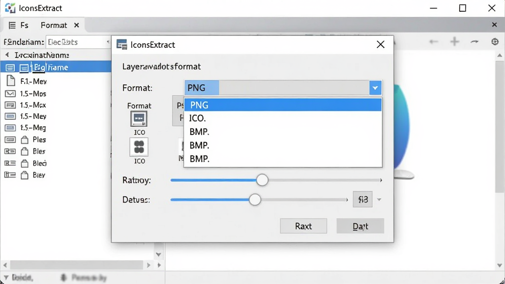Click the up arrow of right scrollbar
Image resolution: width=505 pixels, height=284 pixels.
(x=500, y=56)
